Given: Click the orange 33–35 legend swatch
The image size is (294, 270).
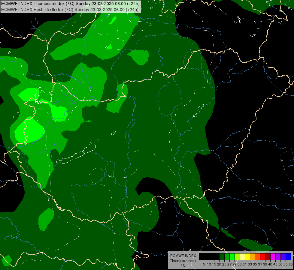Looking at the screenshot, I should coord(253,256).
